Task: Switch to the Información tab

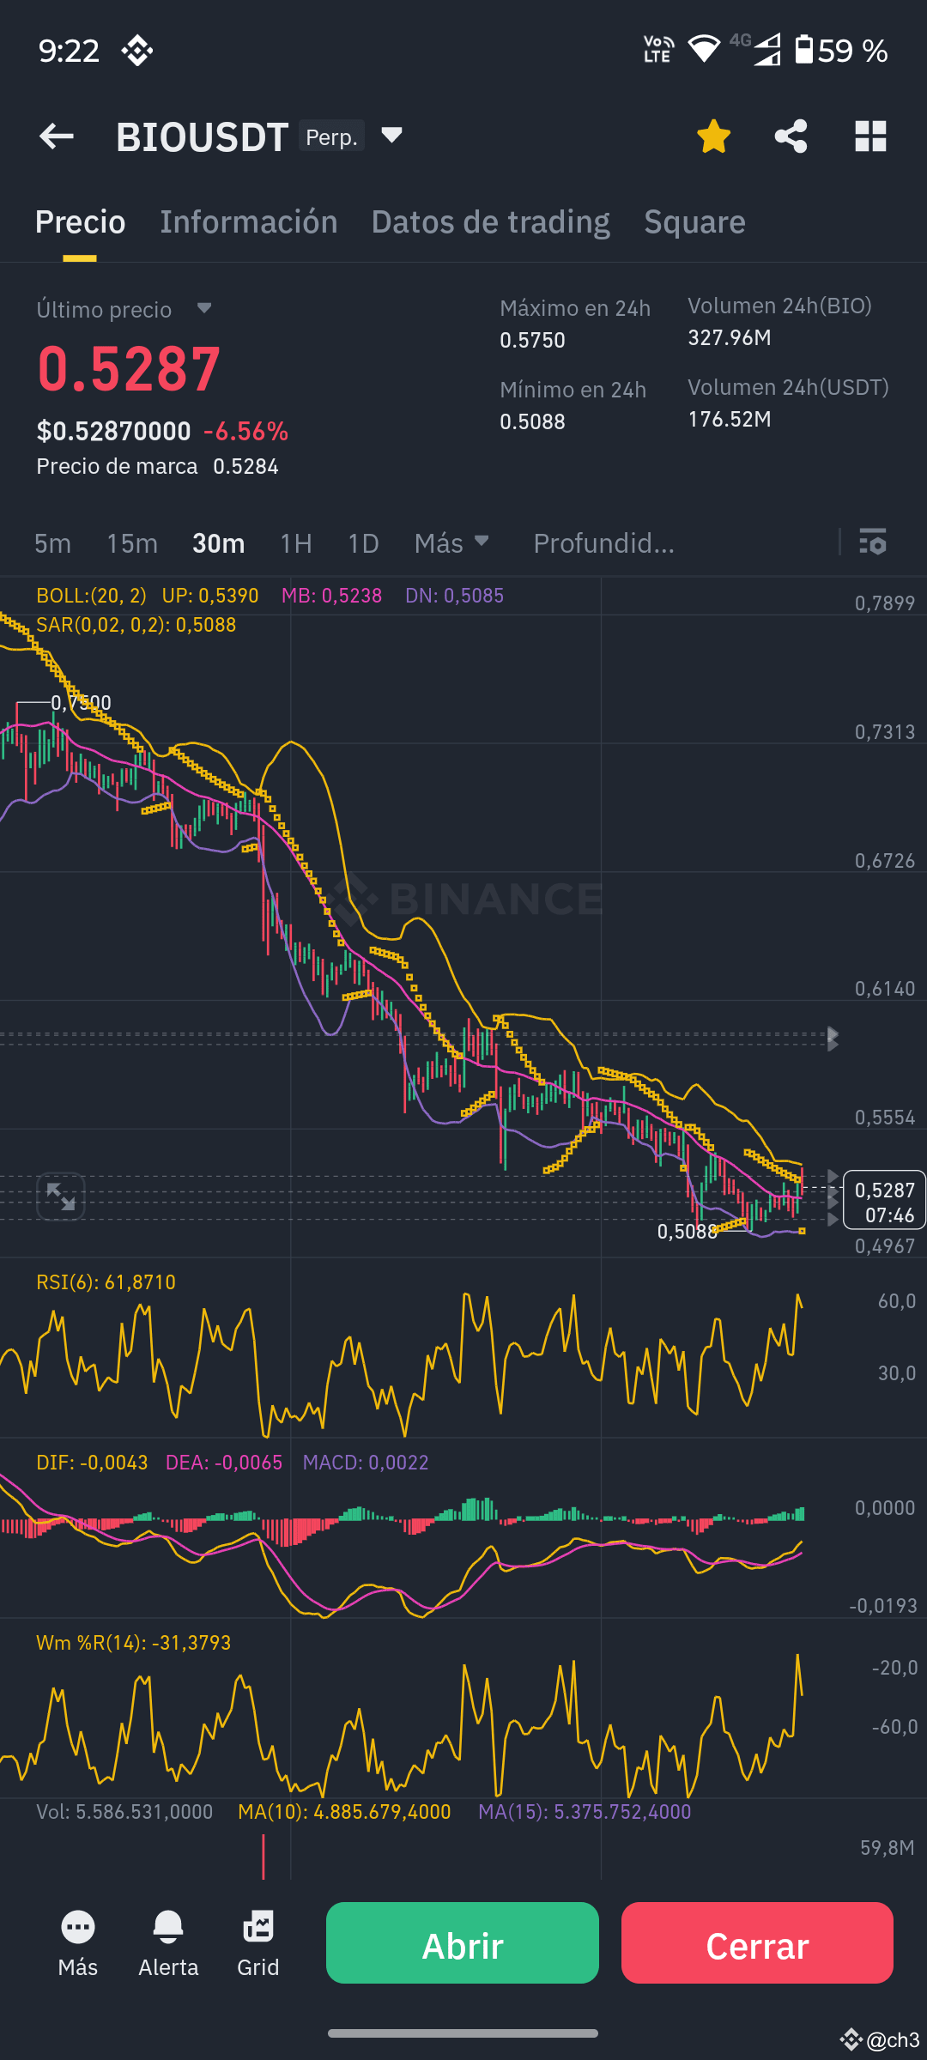Action: pos(249,222)
